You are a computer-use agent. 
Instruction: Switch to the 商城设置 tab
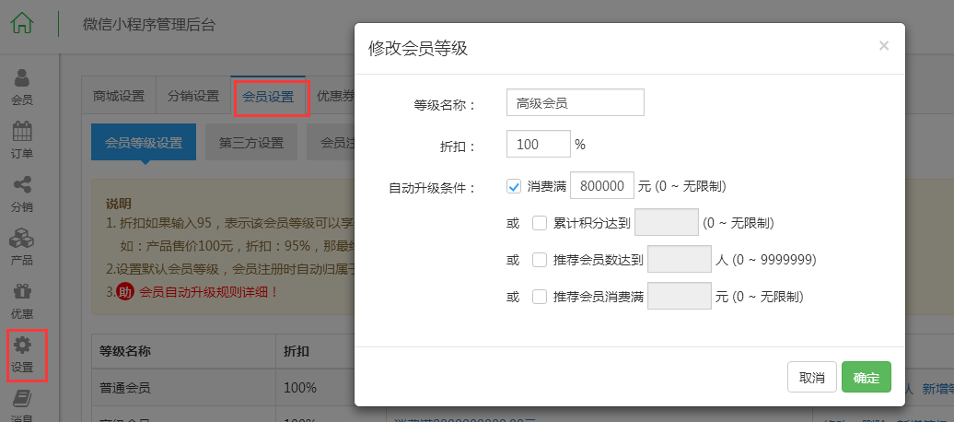click(x=119, y=96)
